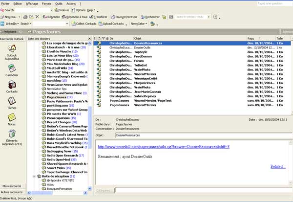The width and height of the screenshot is (293, 202).
Task: Collapse the Boîte de réception folder
Action: point(35,176)
